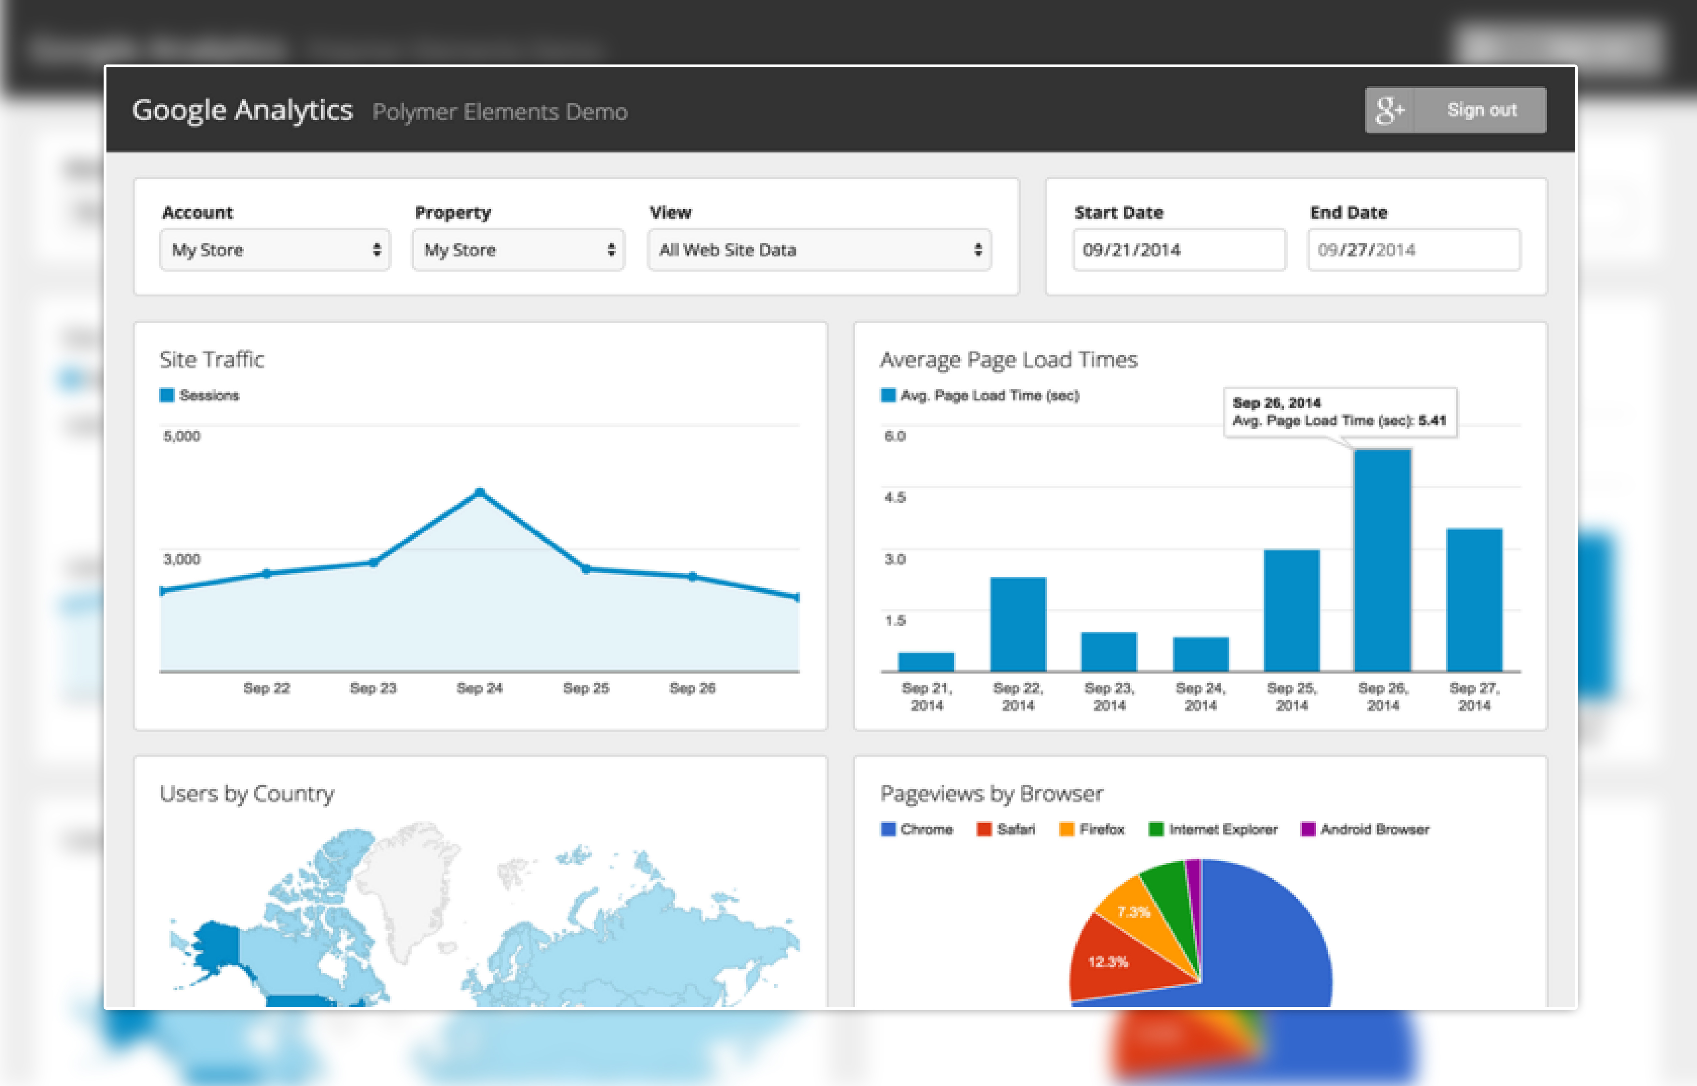
Task: Click the Start Date input field
Action: (x=1179, y=250)
